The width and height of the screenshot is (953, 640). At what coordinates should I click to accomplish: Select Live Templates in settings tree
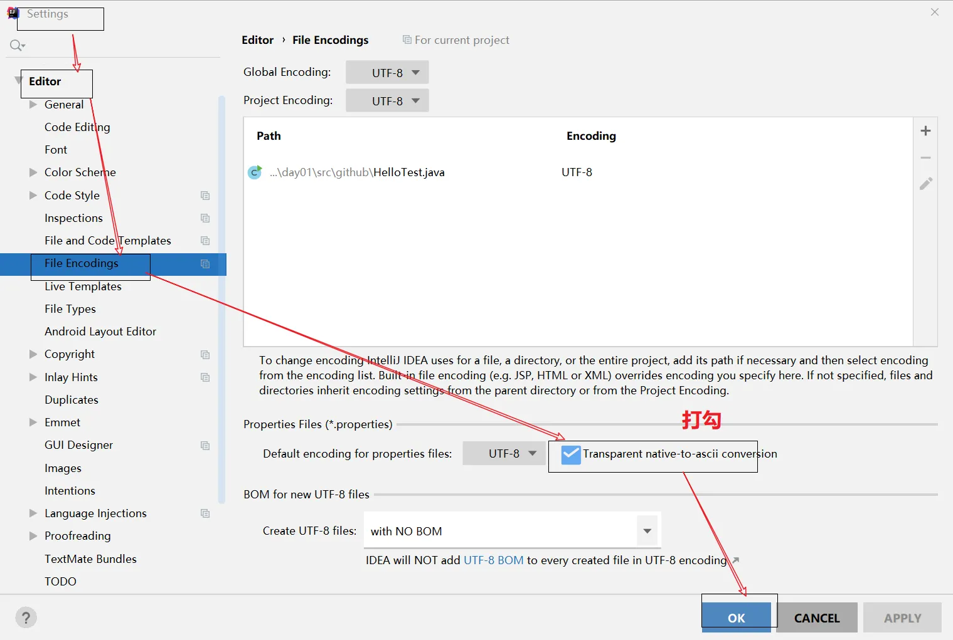point(83,286)
